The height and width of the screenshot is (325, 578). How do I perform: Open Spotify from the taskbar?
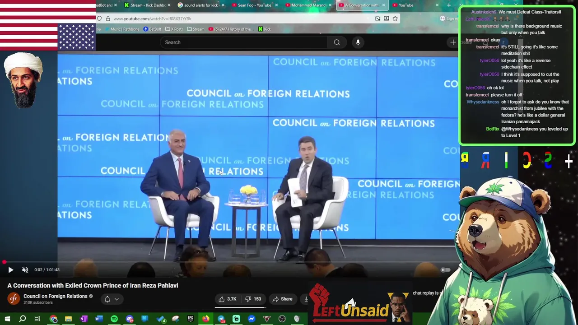coord(114,319)
